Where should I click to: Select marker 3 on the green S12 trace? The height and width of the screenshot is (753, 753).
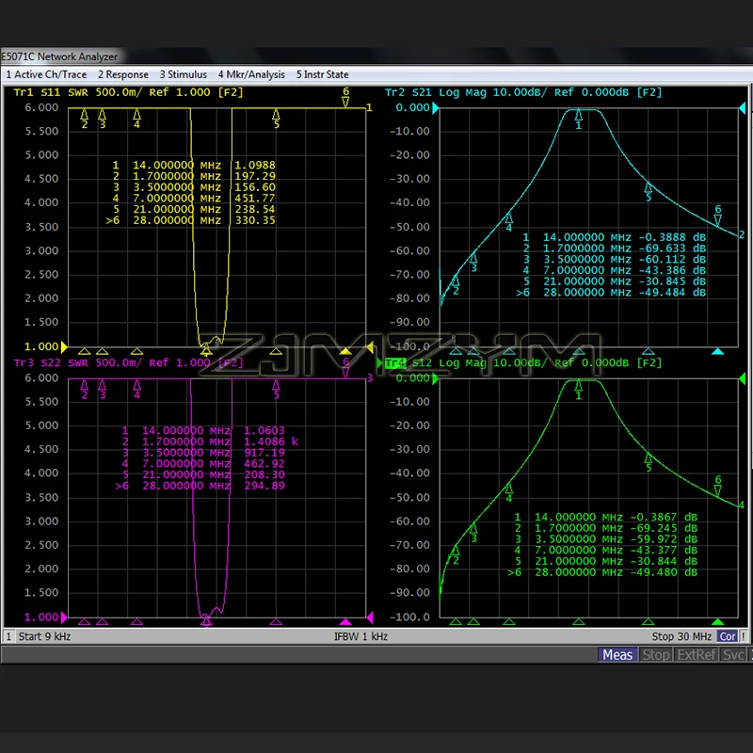[x=473, y=533]
